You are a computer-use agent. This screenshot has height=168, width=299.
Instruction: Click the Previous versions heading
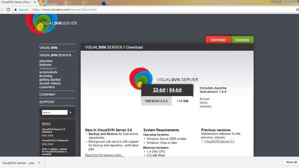coord(216,130)
